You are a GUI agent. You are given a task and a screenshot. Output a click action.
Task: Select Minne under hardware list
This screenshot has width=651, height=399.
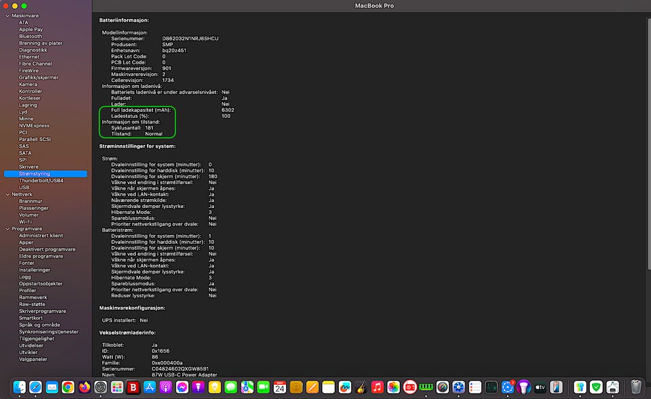tap(26, 119)
